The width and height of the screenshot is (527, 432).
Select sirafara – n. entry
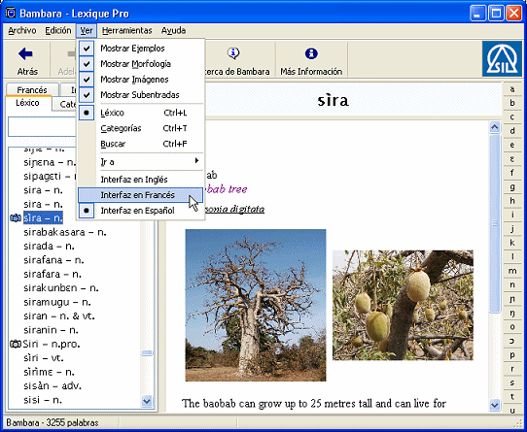pos(53,274)
